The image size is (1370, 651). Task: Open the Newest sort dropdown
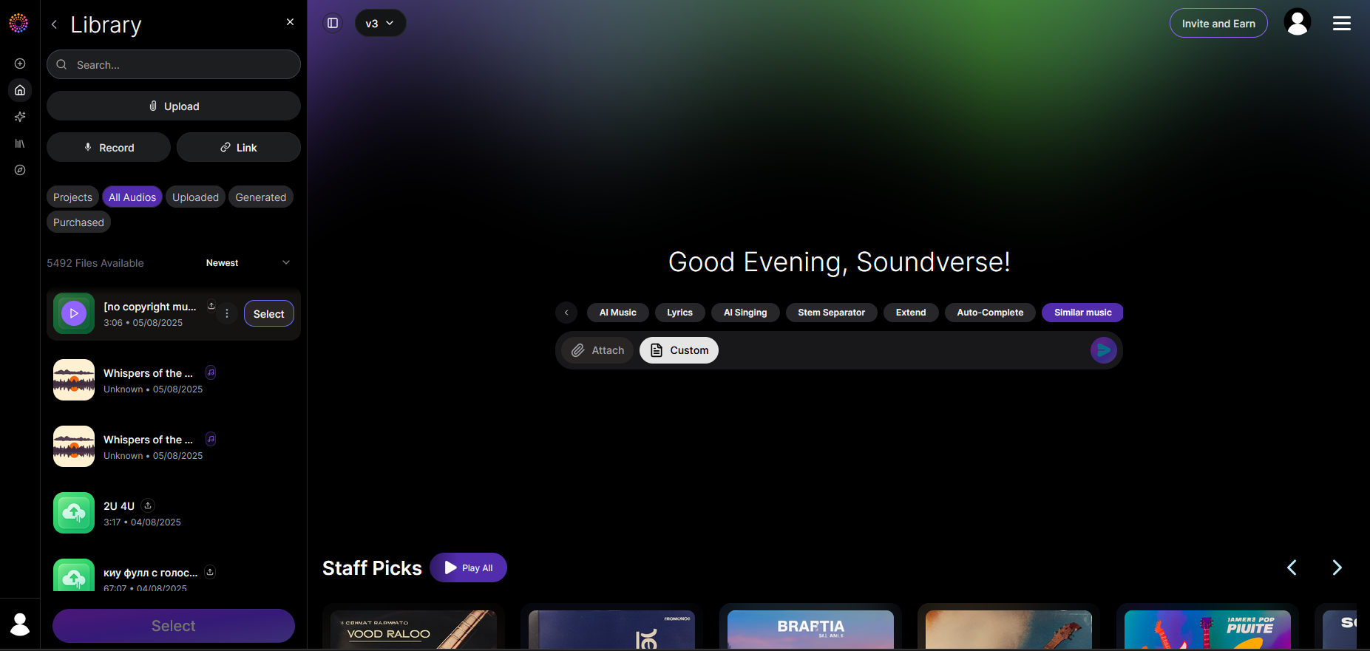coord(248,263)
